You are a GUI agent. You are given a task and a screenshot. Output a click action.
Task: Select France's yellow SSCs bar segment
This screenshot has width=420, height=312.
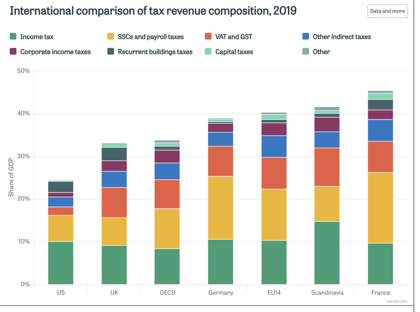tap(380, 207)
